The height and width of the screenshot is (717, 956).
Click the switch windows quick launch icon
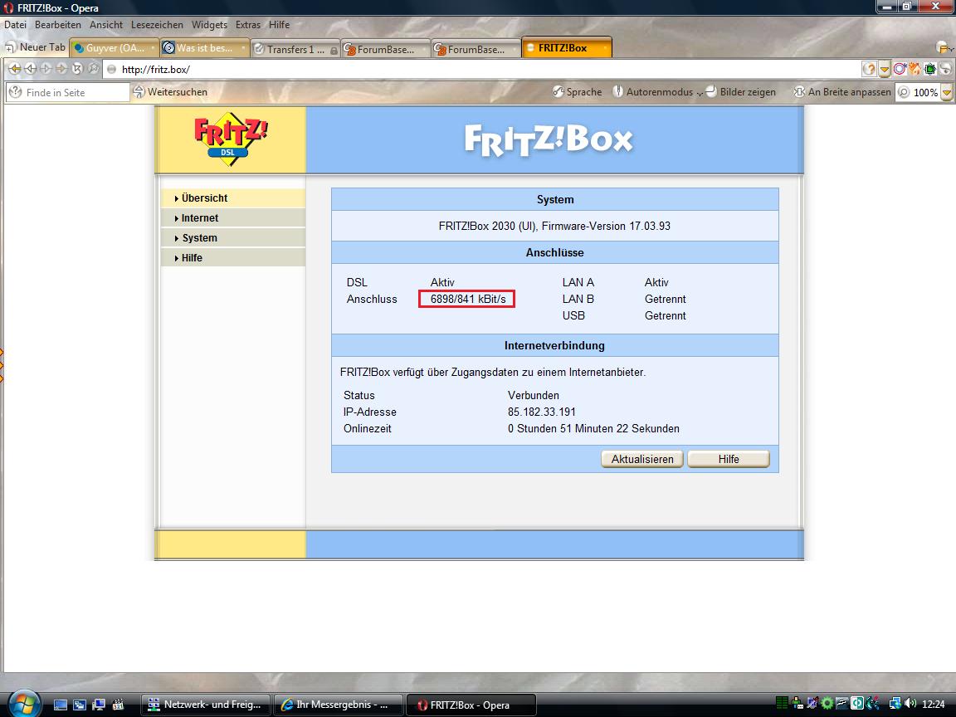(80, 705)
